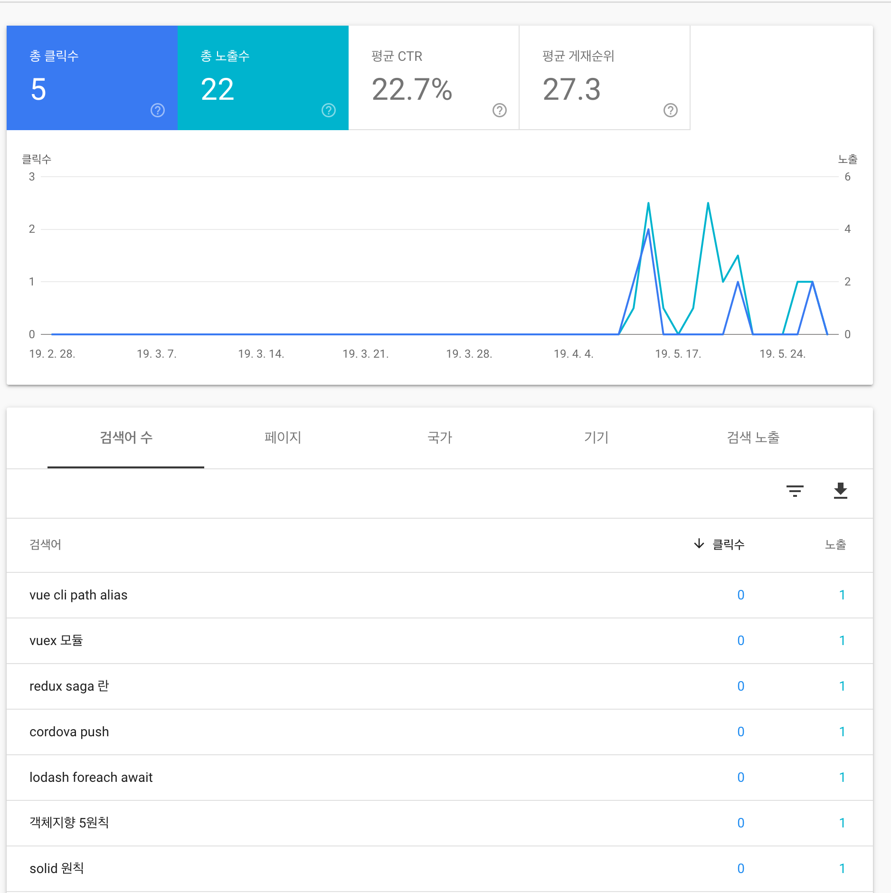891x893 pixels.
Task: Click clicks value 0 for 'vue cli path alias'
Action: [x=741, y=595]
